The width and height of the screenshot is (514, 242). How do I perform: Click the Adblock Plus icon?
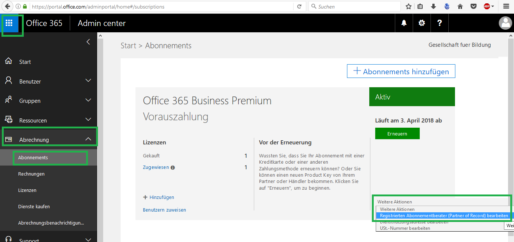tap(487, 6)
